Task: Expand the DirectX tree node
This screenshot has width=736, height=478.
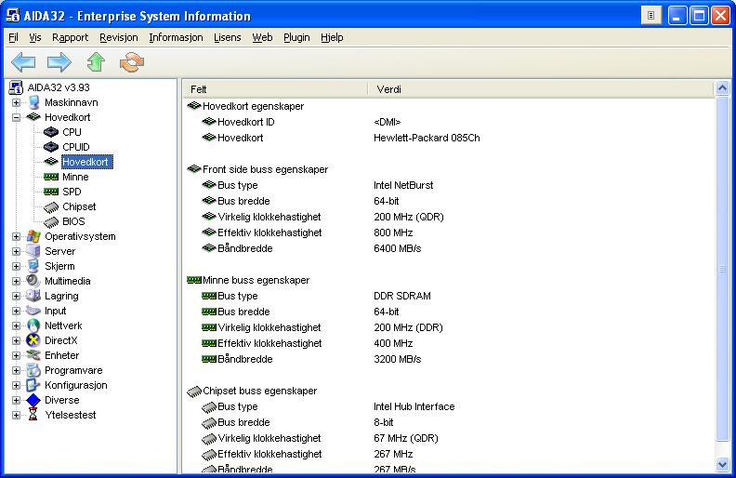Action: [x=16, y=340]
